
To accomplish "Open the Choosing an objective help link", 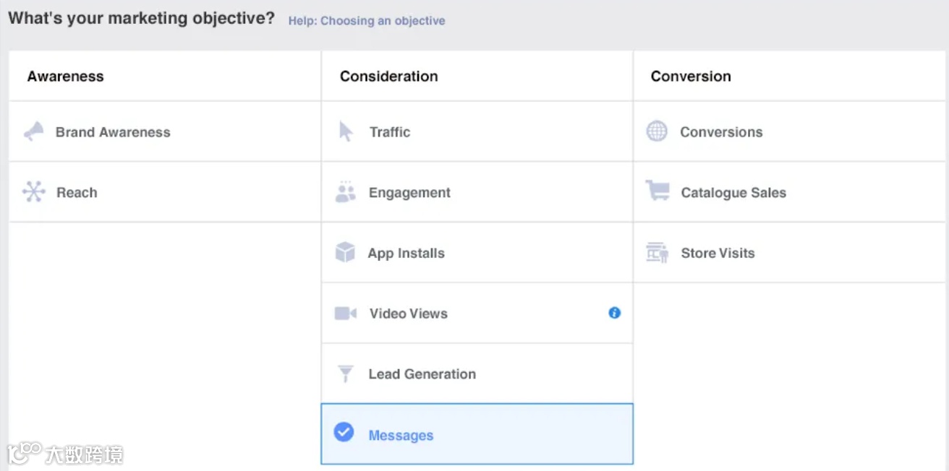I will [367, 21].
